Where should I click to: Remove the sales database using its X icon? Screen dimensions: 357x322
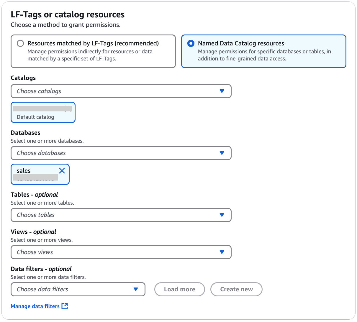[x=62, y=170]
